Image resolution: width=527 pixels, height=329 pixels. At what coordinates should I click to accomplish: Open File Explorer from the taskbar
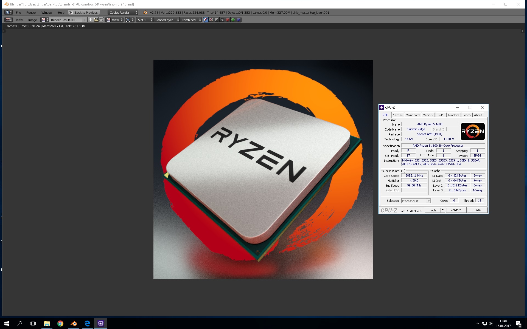point(47,324)
